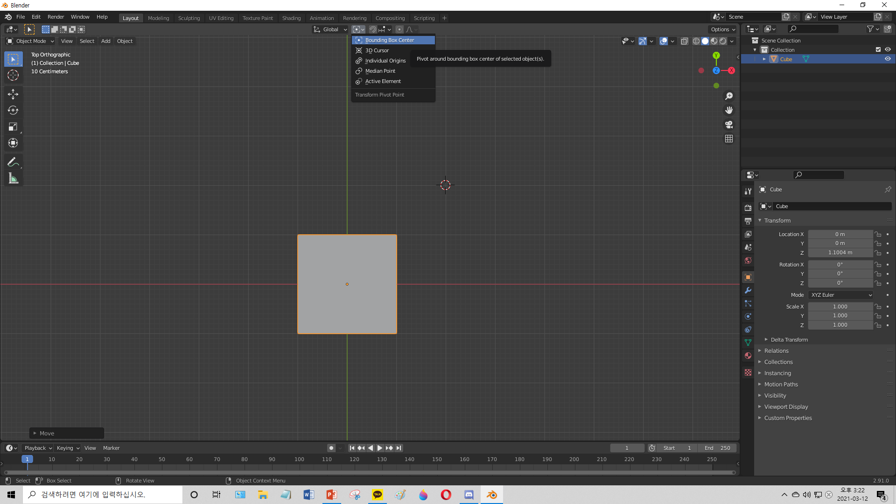Viewport: 896px width, 504px height.
Task: Click the Scale X value slider
Action: [x=840, y=307]
